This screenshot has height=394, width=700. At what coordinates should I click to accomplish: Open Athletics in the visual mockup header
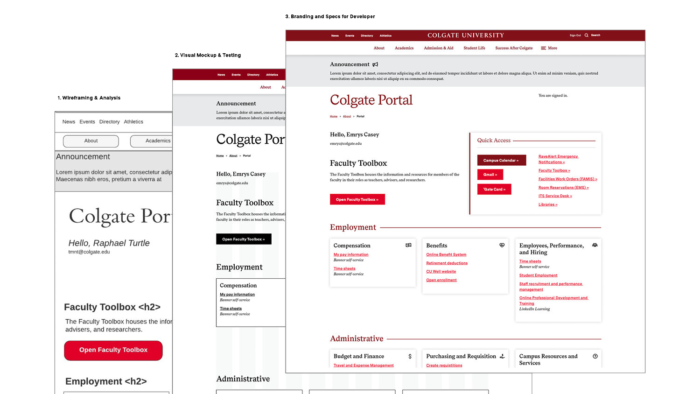[x=272, y=75]
